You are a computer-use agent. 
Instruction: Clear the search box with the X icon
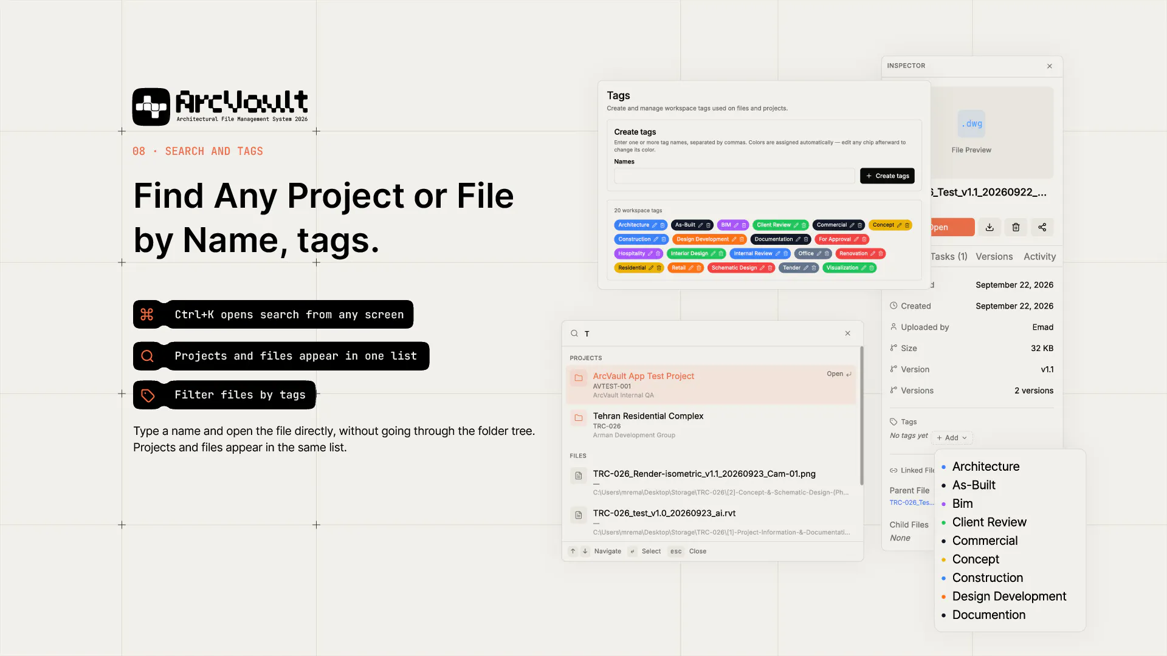848,333
